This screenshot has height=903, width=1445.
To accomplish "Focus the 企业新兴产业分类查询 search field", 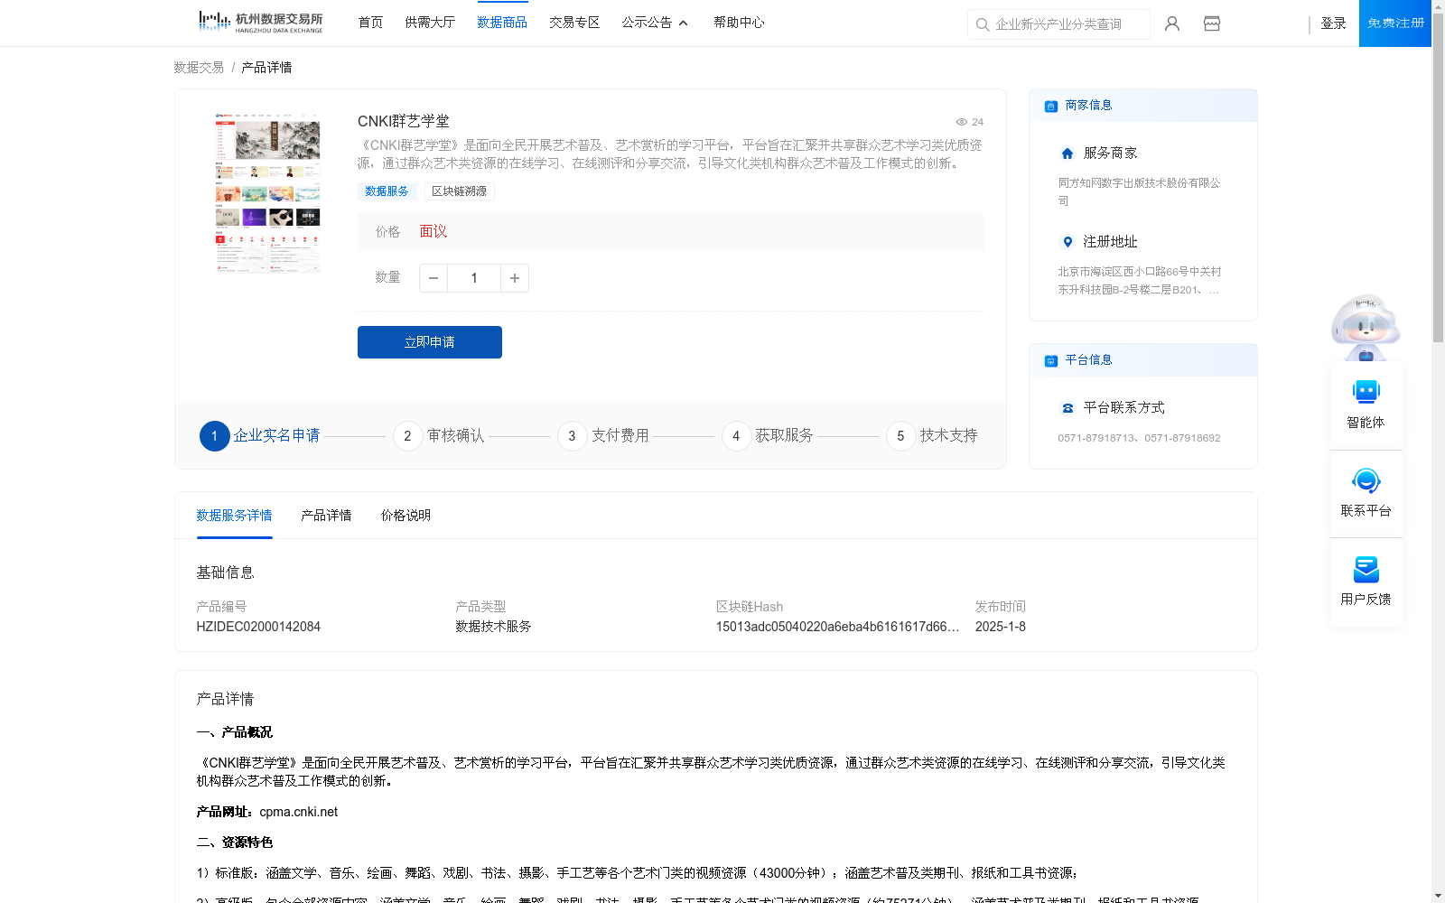I will pyautogui.click(x=1058, y=24).
